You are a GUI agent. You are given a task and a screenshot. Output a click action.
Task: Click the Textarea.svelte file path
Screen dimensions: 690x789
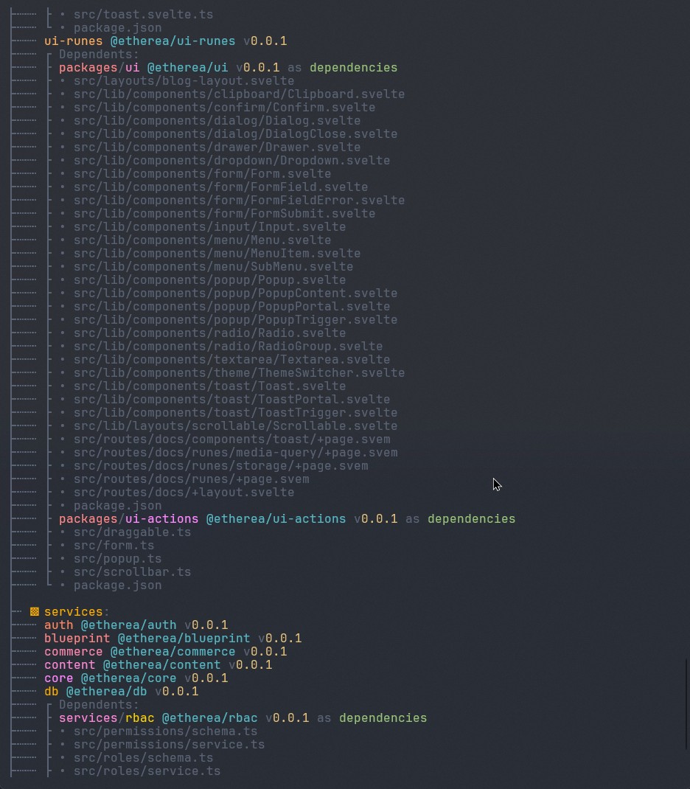point(232,360)
